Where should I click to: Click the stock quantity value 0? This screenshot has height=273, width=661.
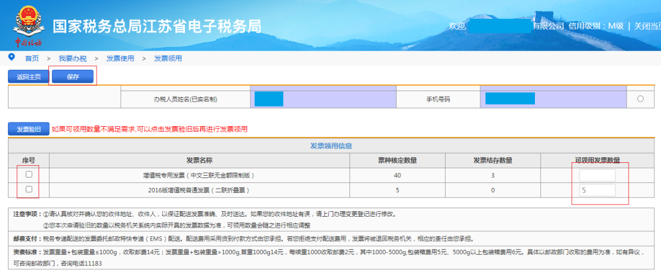pyautogui.click(x=493, y=190)
